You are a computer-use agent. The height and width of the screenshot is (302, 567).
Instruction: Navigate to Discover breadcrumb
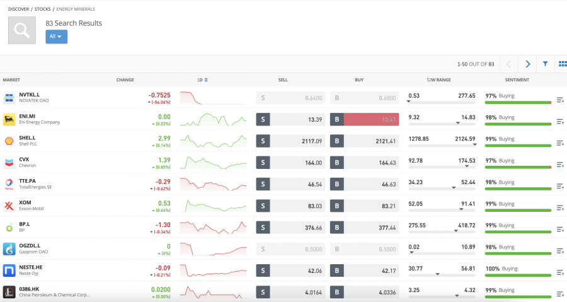(18, 9)
